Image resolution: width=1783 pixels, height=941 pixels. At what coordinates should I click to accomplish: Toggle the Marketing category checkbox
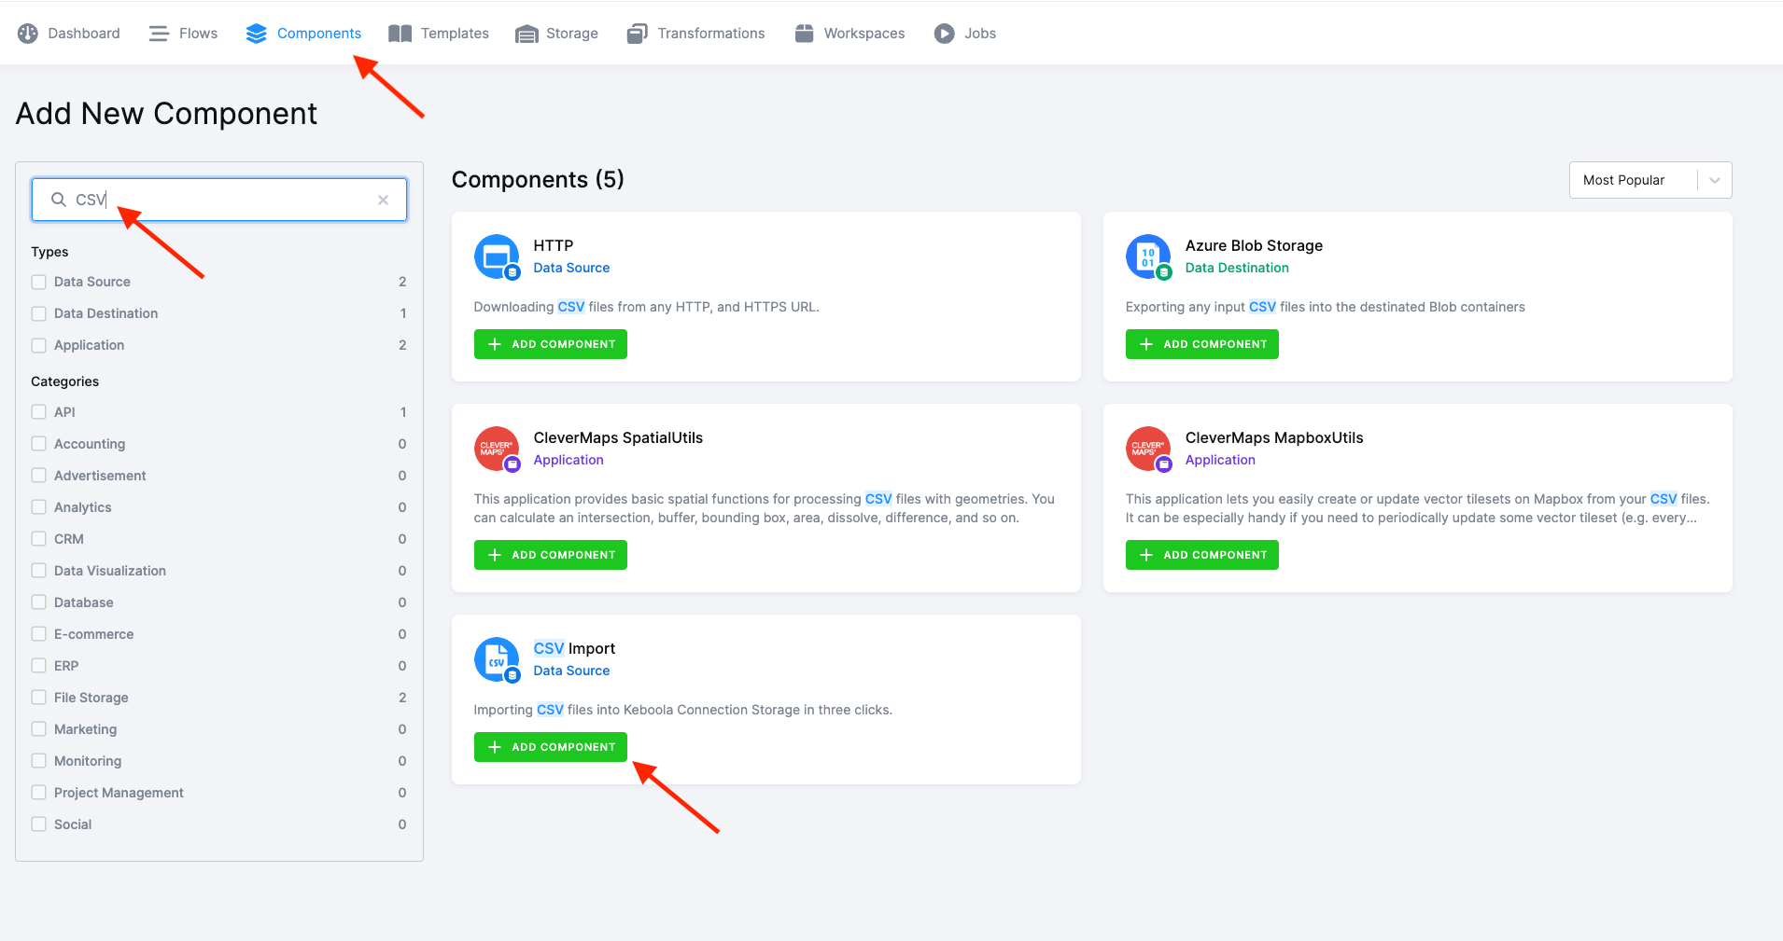(39, 729)
